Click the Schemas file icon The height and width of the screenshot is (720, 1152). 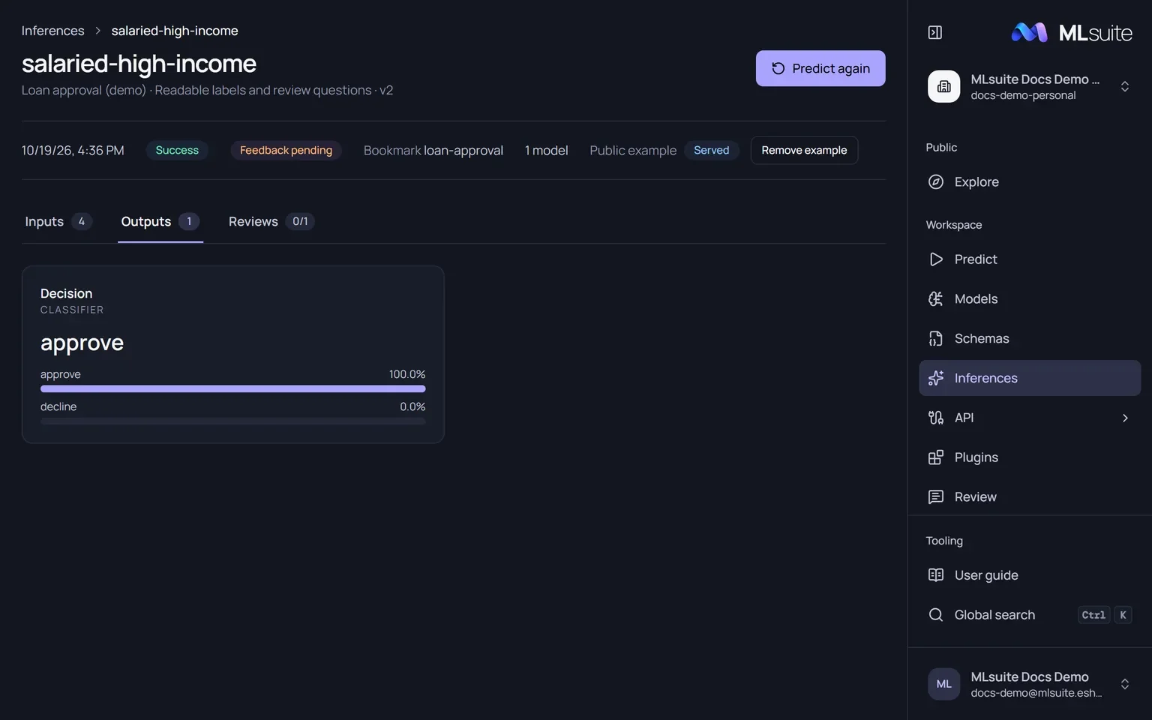point(936,338)
